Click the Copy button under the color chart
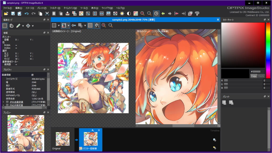Screen dimensions: 272x153 [254, 76]
